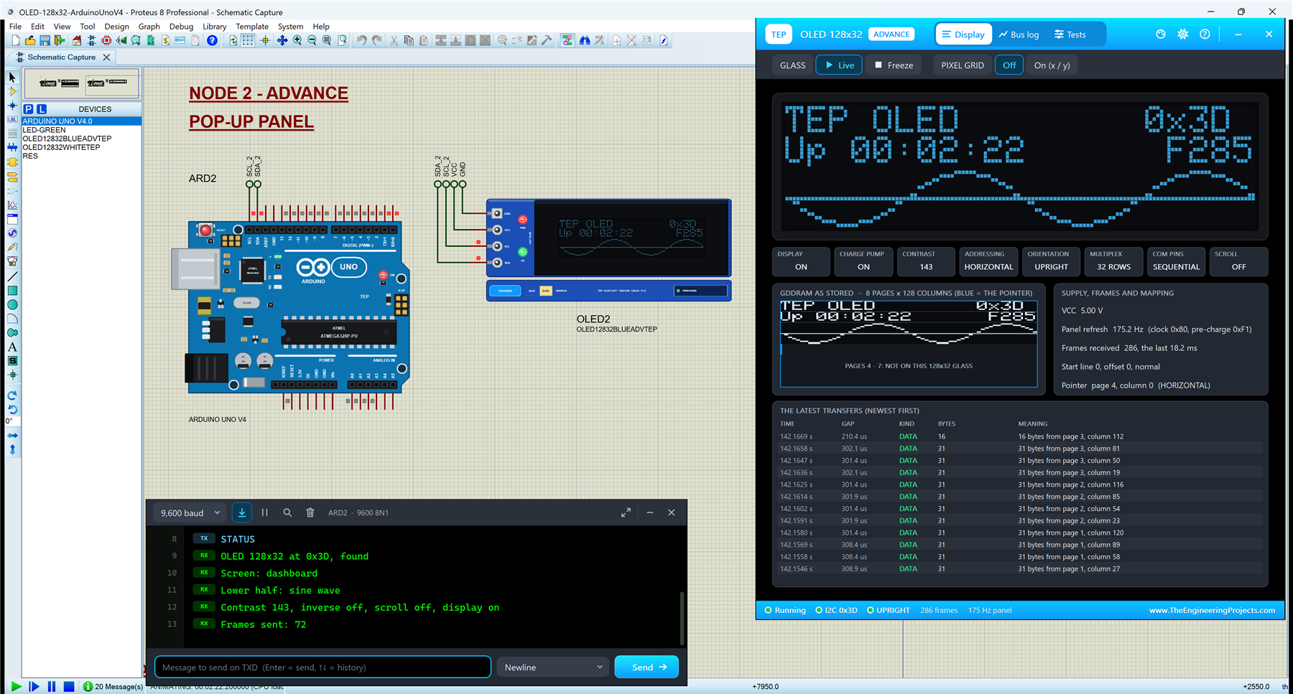The image size is (1293, 694).
Task: Click the message input field in terminal
Action: (x=323, y=667)
